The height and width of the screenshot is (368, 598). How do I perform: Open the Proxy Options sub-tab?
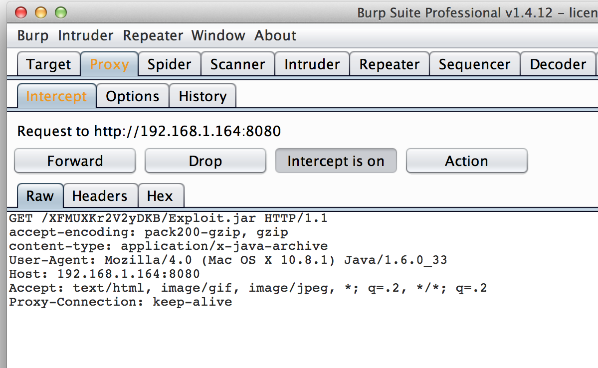coord(133,97)
